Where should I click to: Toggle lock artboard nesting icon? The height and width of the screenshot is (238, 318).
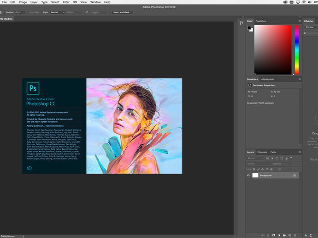[267, 169]
